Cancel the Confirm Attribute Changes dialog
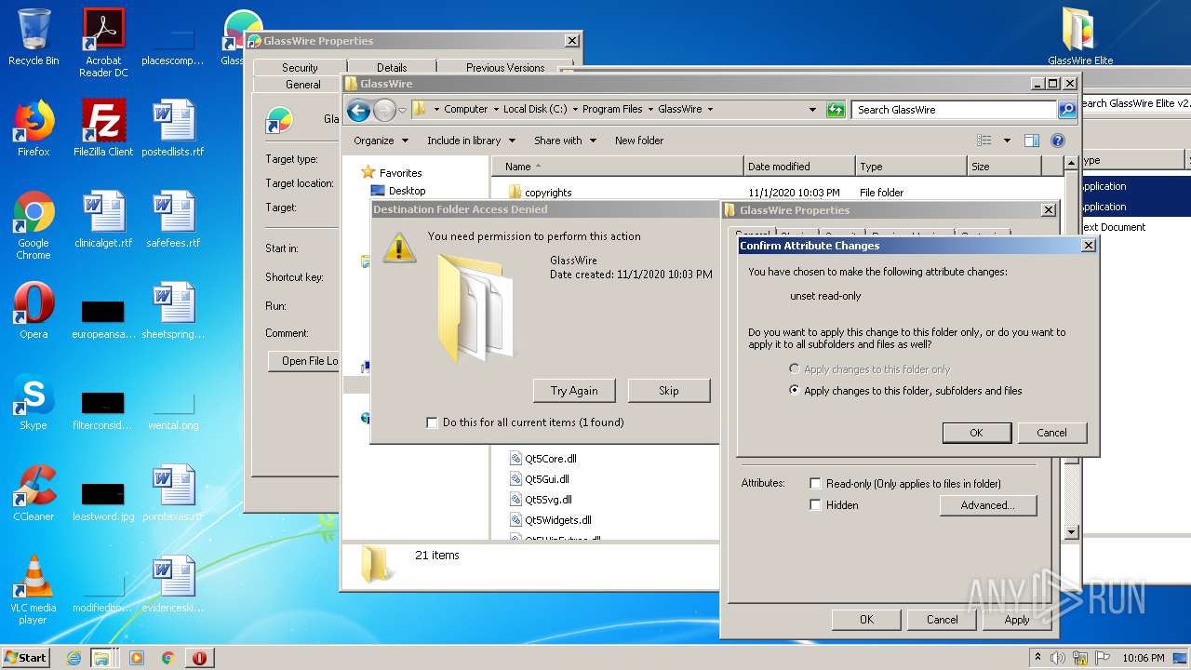 pyautogui.click(x=1051, y=433)
